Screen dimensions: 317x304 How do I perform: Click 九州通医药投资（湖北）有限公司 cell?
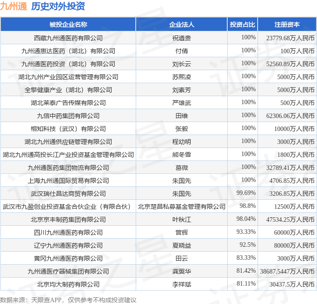pos(68,64)
